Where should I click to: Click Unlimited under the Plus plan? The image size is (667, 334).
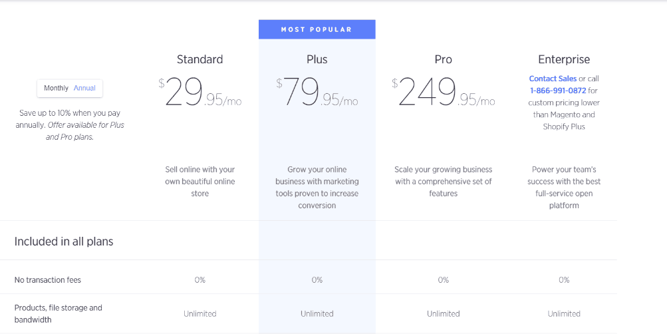(317, 313)
